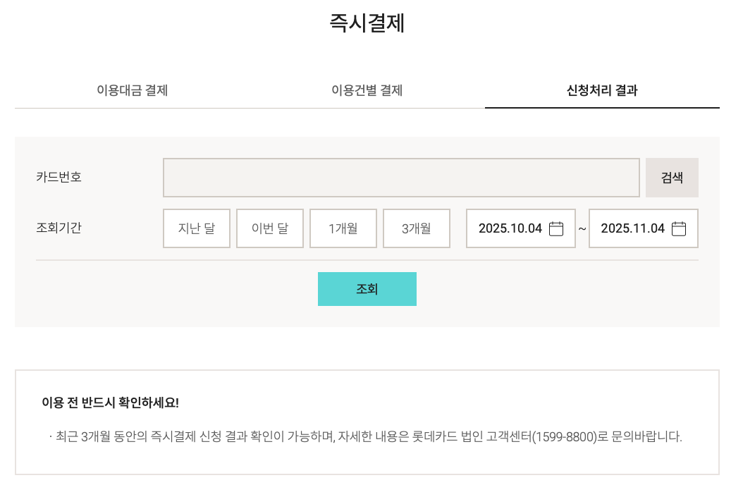Select the 지난 달 period option
743x485 pixels.
197,228
